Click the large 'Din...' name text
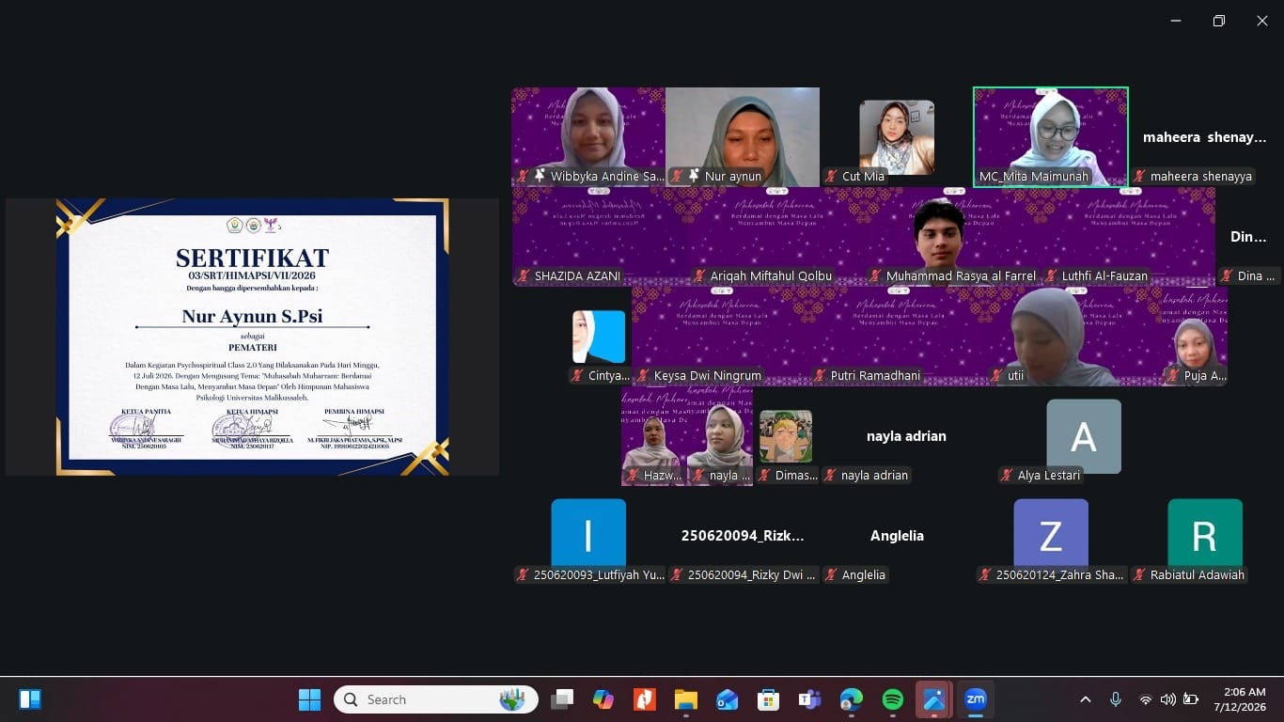 1248,237
